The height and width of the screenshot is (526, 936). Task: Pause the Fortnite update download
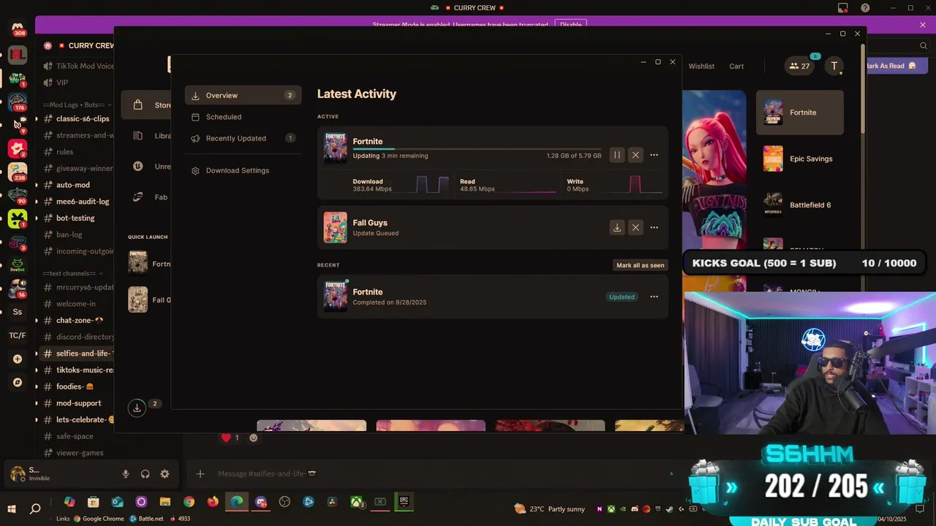(617, 155)
